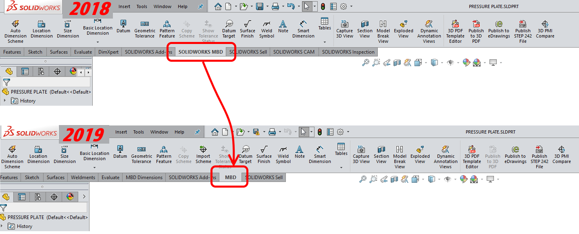Click Publish to eDrawings in 2019 ribbon

pyautogui.click(x=515, y=155)
